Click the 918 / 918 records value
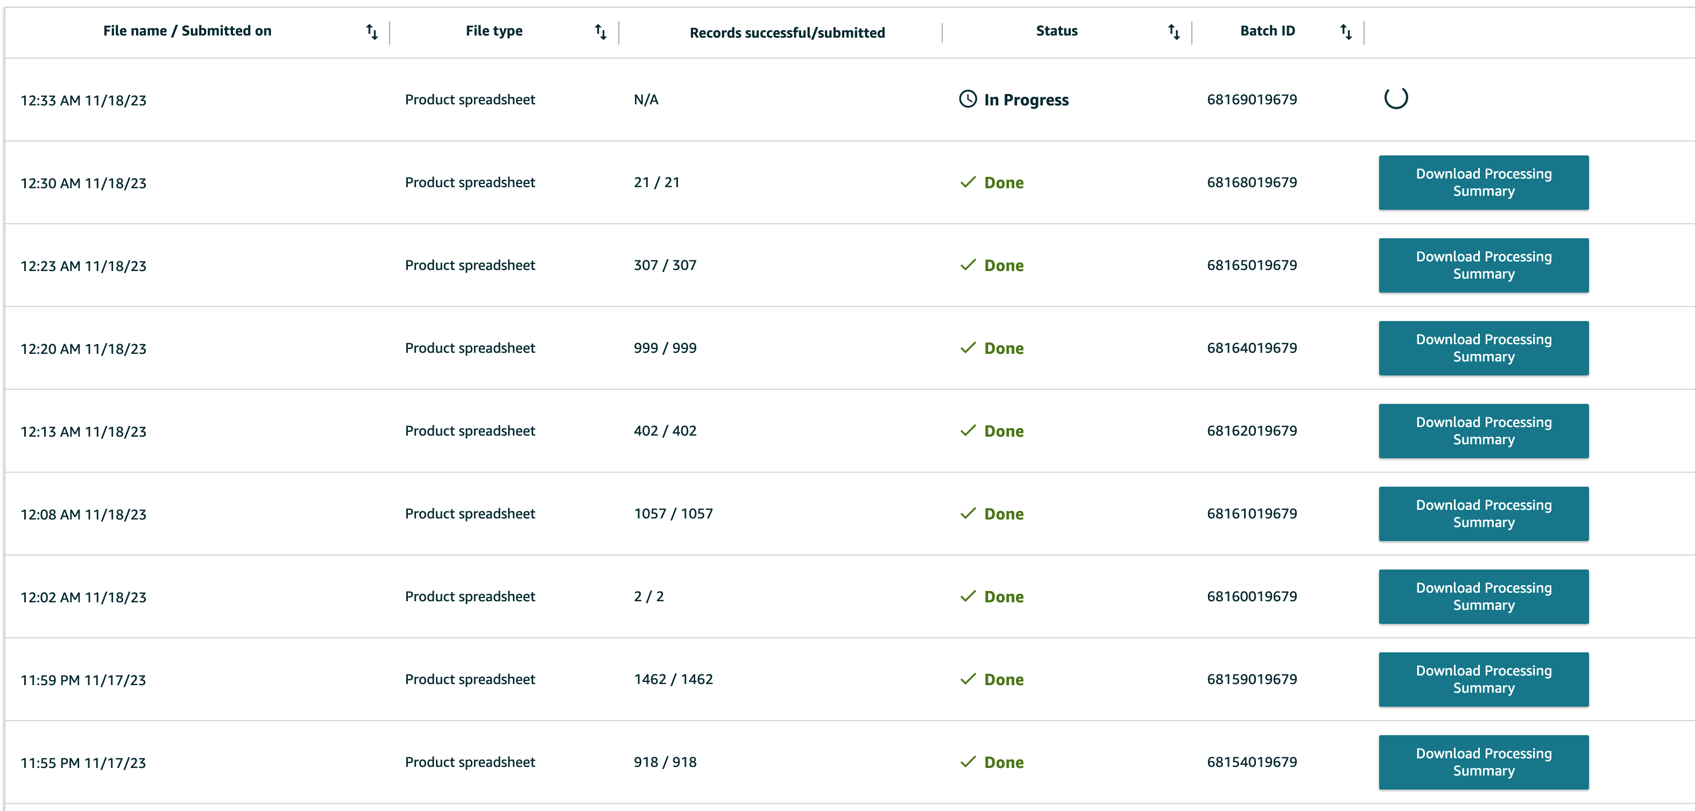 (665, 763)
